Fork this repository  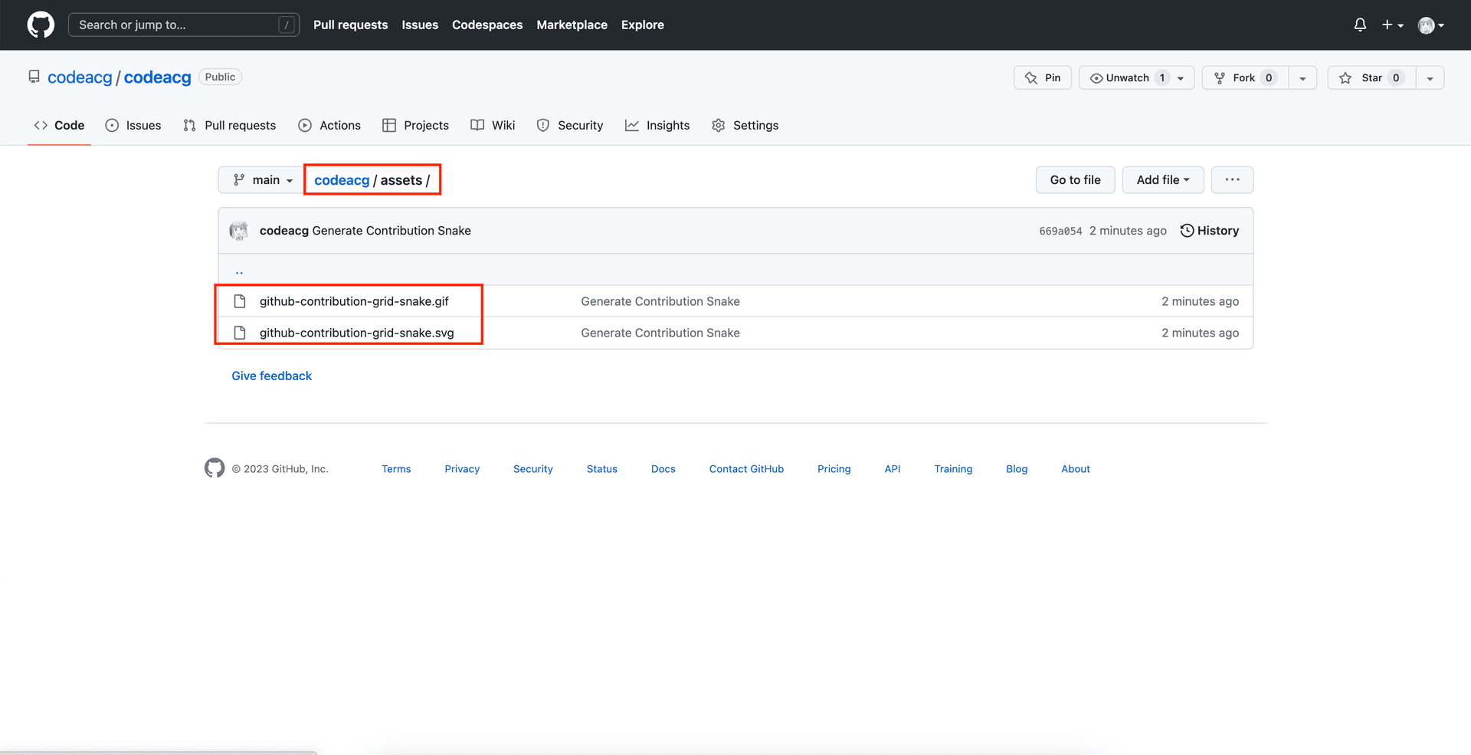click(x=1245, y=77)
